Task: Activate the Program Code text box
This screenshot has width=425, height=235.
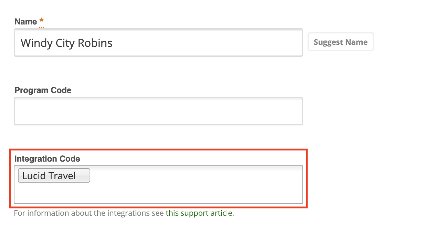Action: [x=158, y=111]
